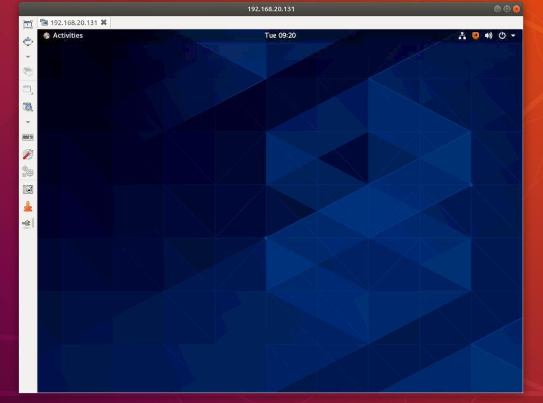Open the Tue 09:20 clock menu
543x403 pixels.
coord(280,35)
